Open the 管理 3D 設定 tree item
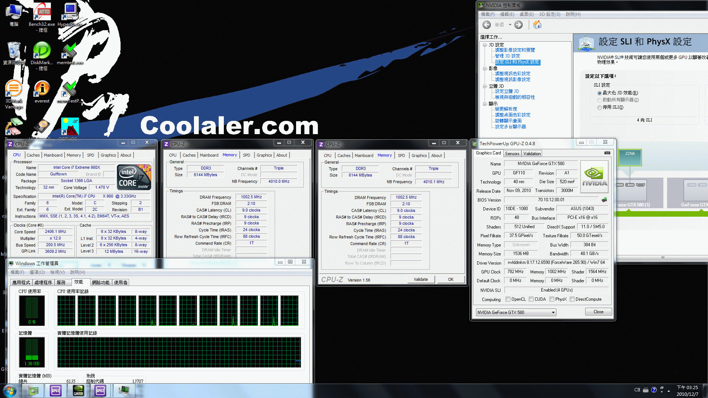 pos(507,56)
